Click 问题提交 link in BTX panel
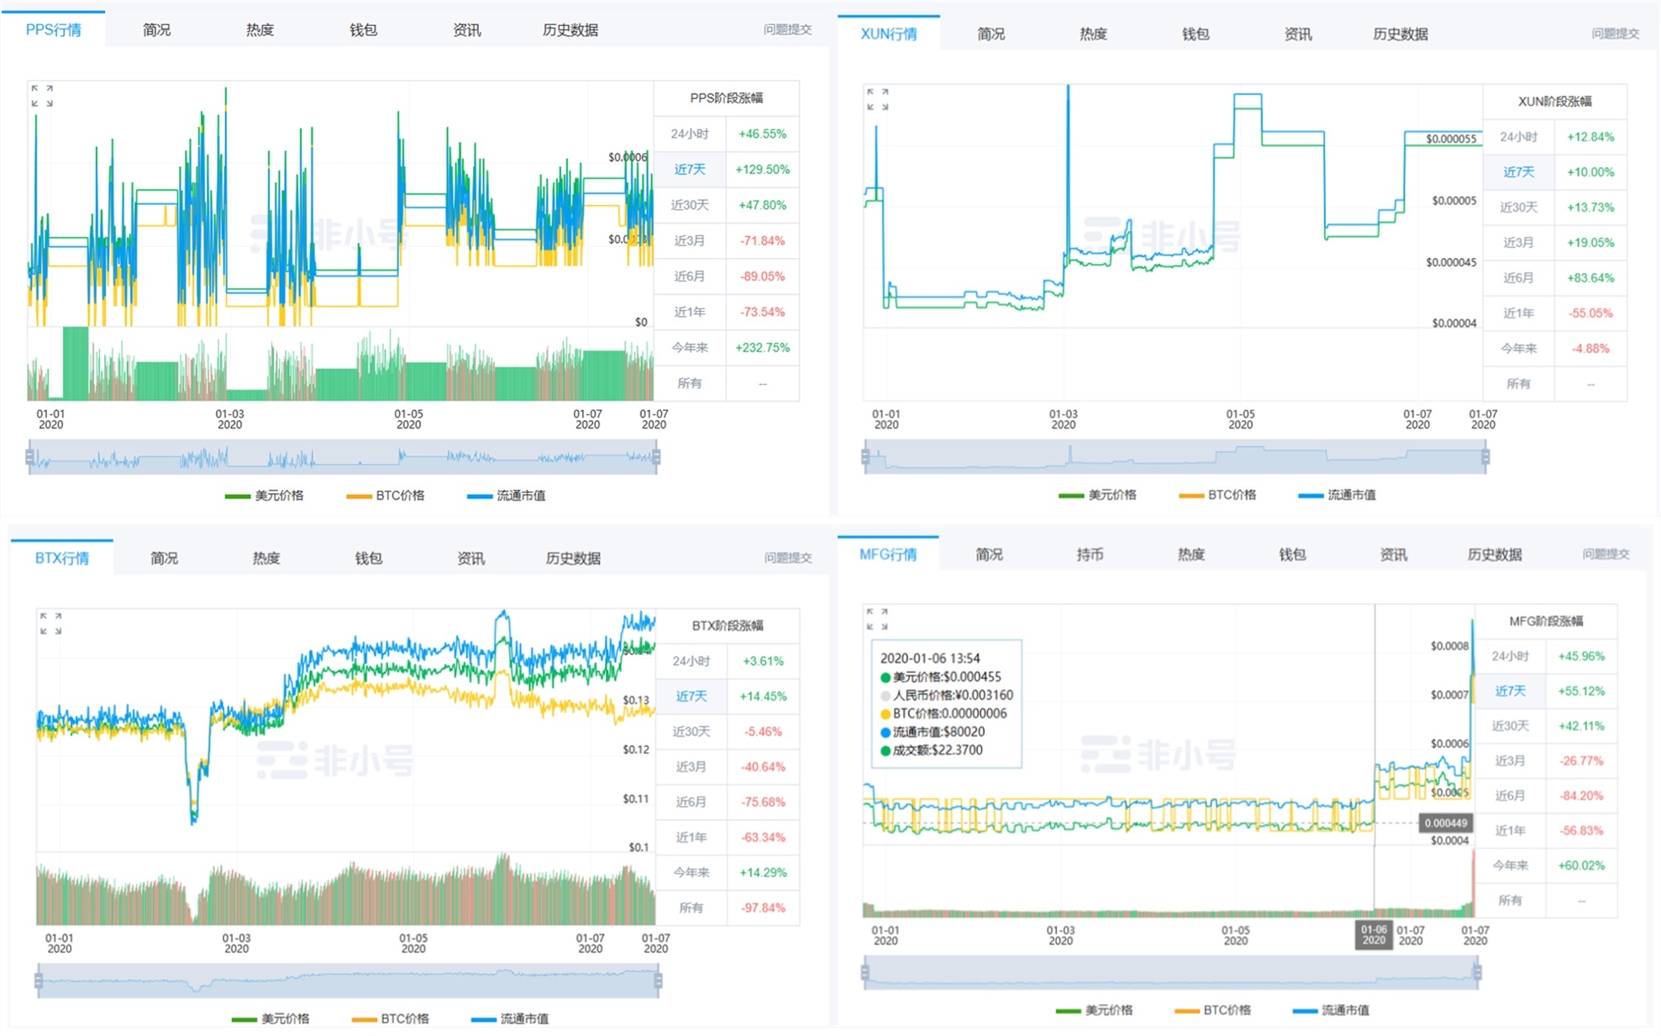1661x1036 pixels. [787, 558]
